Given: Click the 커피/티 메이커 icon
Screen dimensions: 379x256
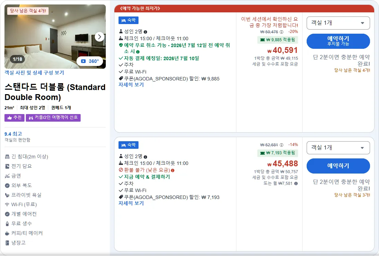Looking at the screenshot, I should click(x=7, y=233).
